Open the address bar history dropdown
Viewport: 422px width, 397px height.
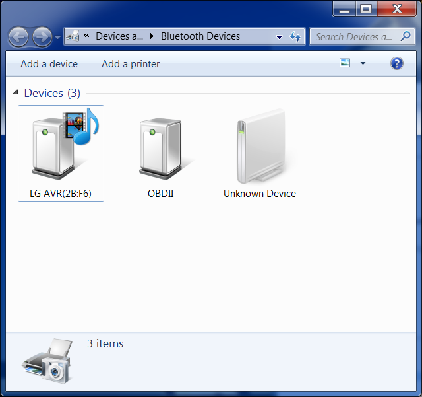coord(279,37)
